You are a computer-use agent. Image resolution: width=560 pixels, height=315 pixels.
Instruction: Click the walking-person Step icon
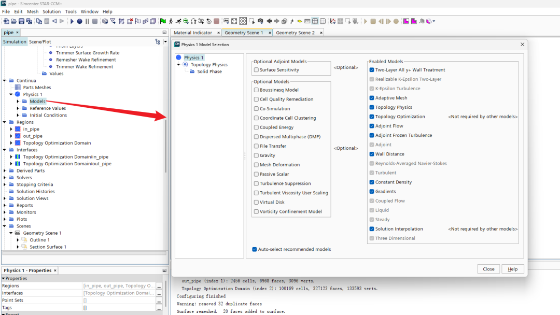coord(171,21)
